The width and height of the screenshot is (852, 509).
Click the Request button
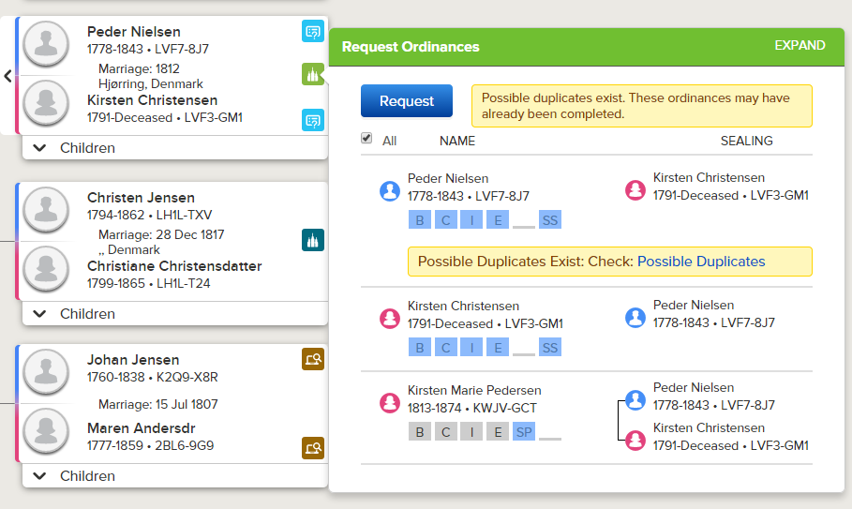coord(407,101)
